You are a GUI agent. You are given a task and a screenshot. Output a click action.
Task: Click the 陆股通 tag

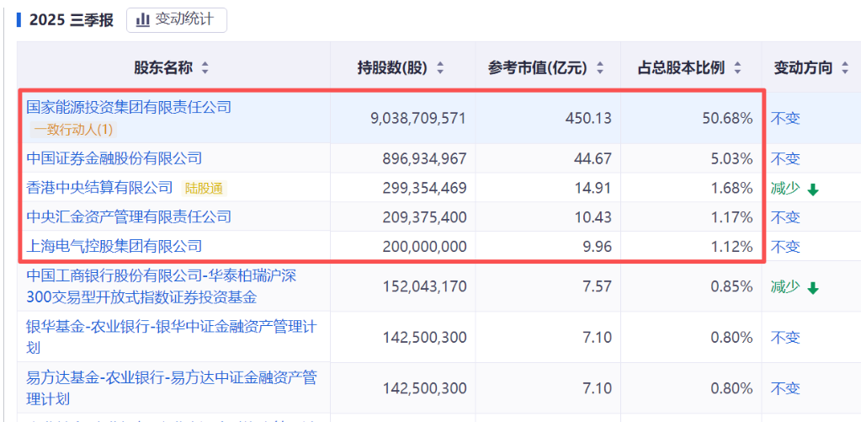(205, 188)
